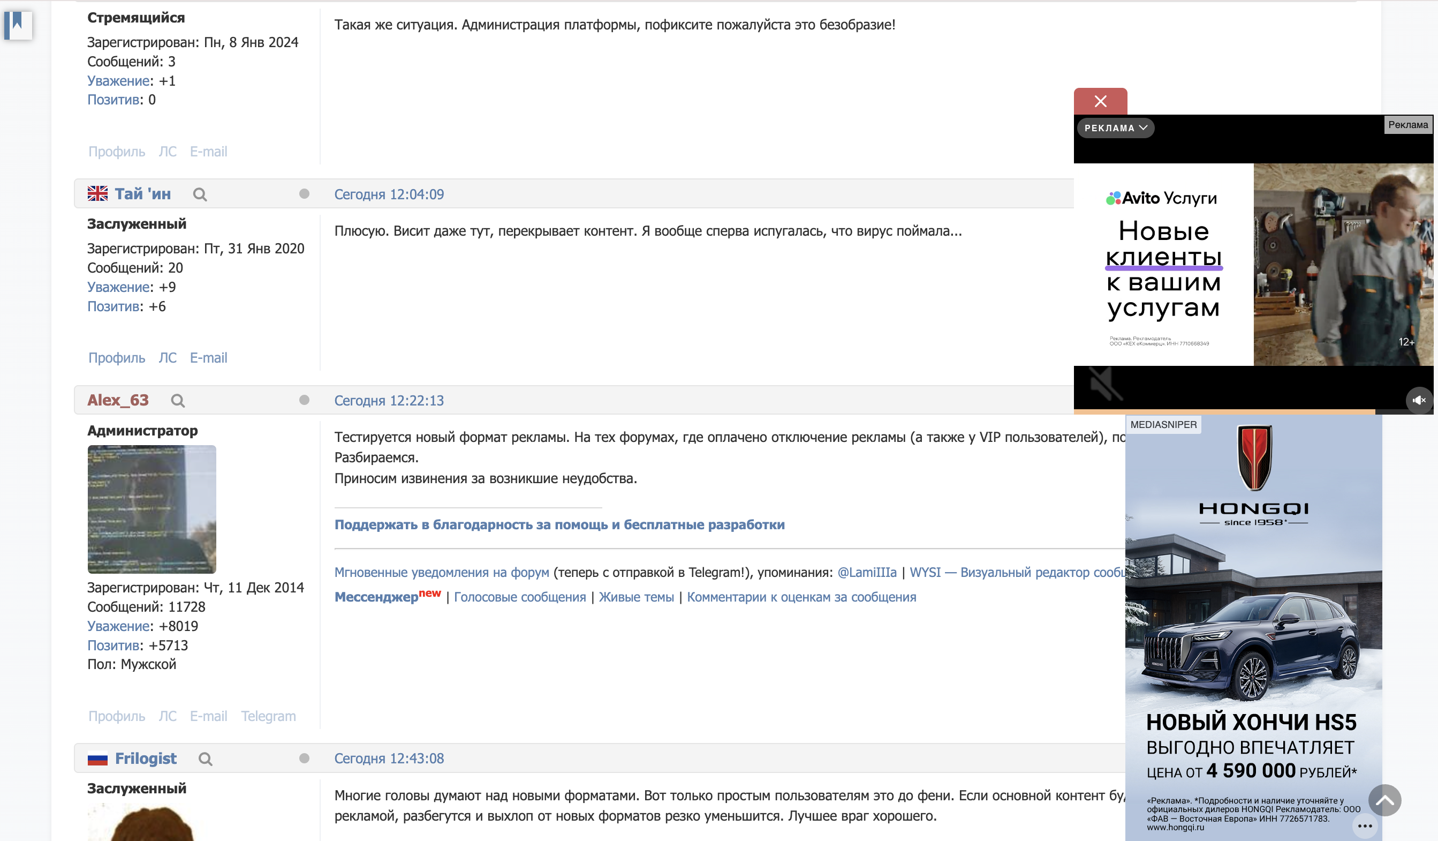Search posts by Тай 'ин magnifier icon

(x=200, y=194)
